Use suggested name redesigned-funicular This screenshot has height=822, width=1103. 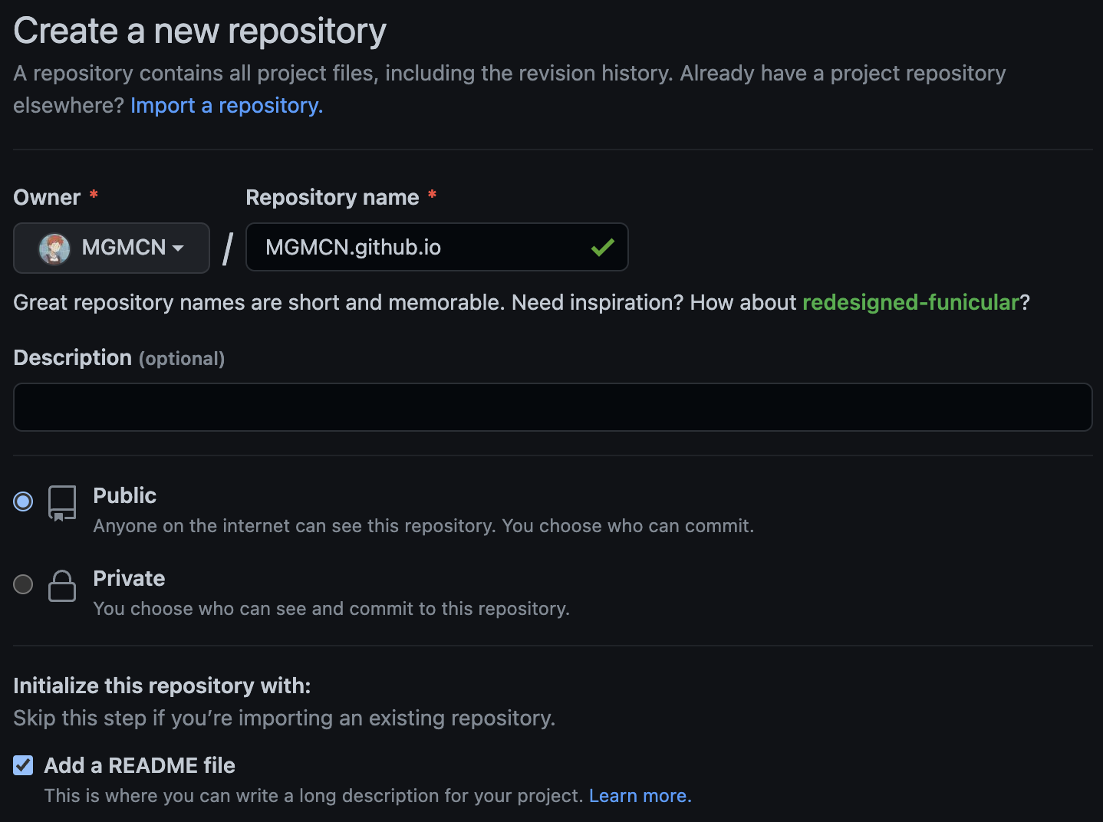tap(910, 302)
